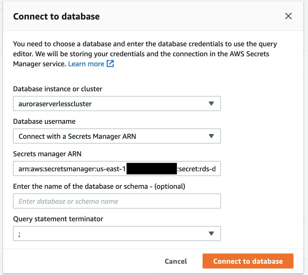Click the arrow icon on the cluster selector
The height and width of the screenshot is (275, 308).
[211, 103]
